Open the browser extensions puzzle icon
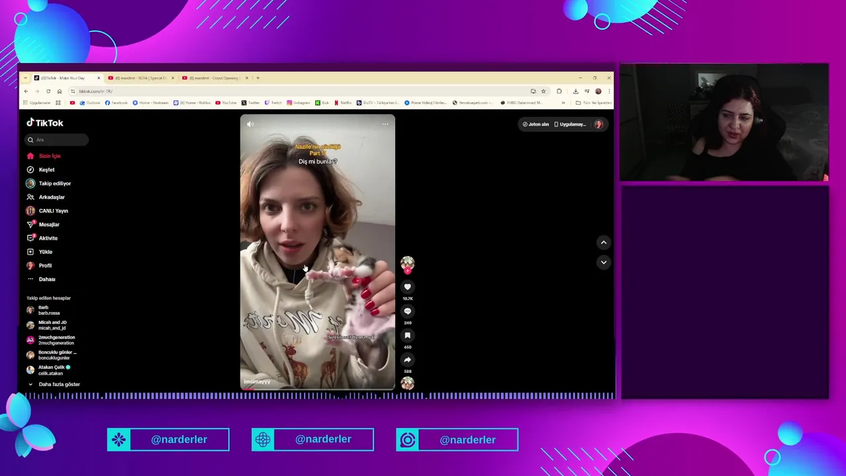Screen dimensions: 846x476 tap(559, 91)
